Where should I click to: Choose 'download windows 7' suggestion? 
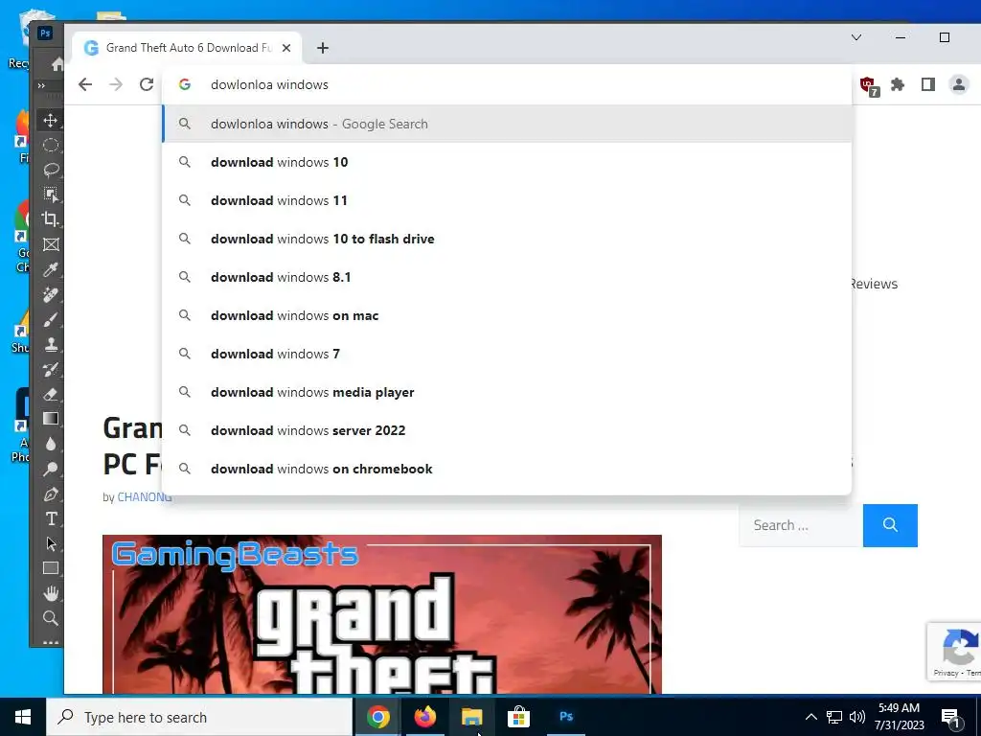click(508, 354)
